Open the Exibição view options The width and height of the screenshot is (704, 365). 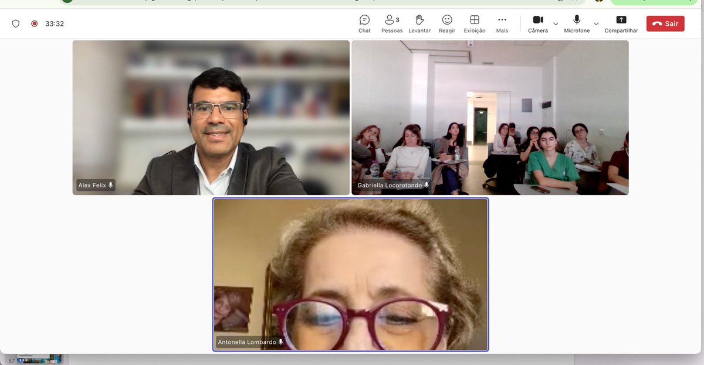coord(475,23)
